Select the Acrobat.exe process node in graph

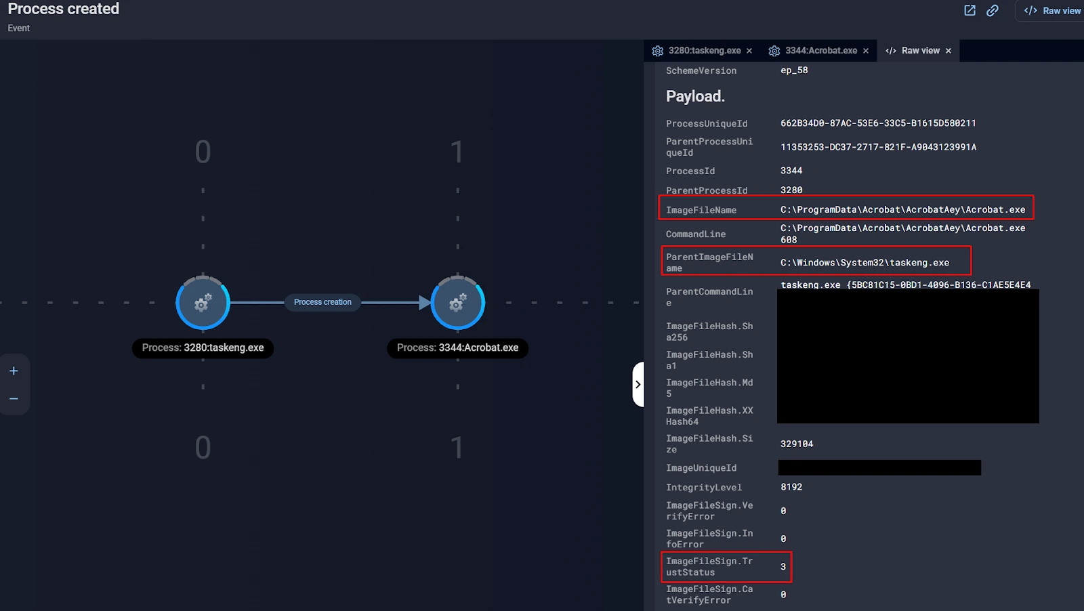457,303
